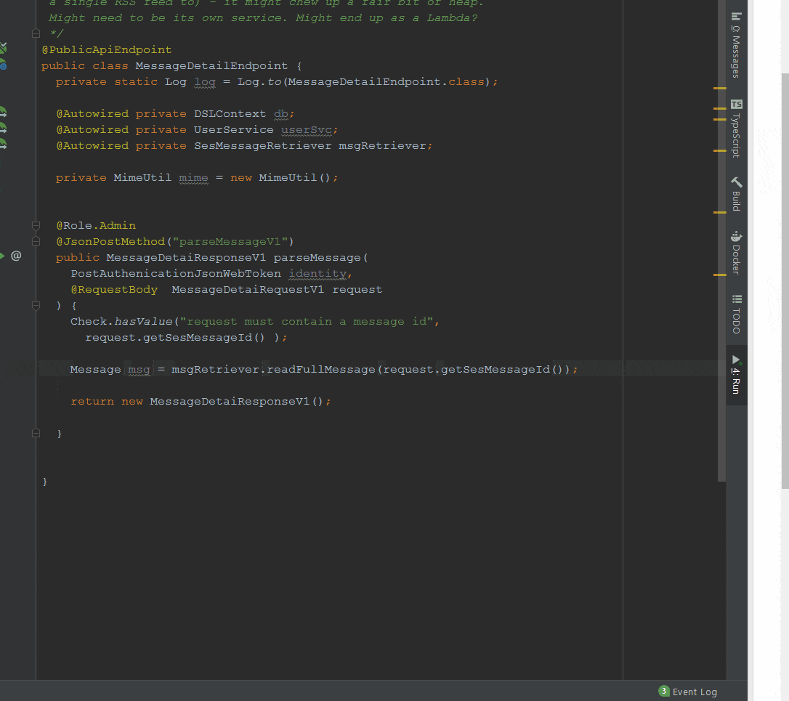Screen dimensions: 789x701
Task: Click MessageDetaiResponseV1 in the return statement
Action: pos(230,402)
